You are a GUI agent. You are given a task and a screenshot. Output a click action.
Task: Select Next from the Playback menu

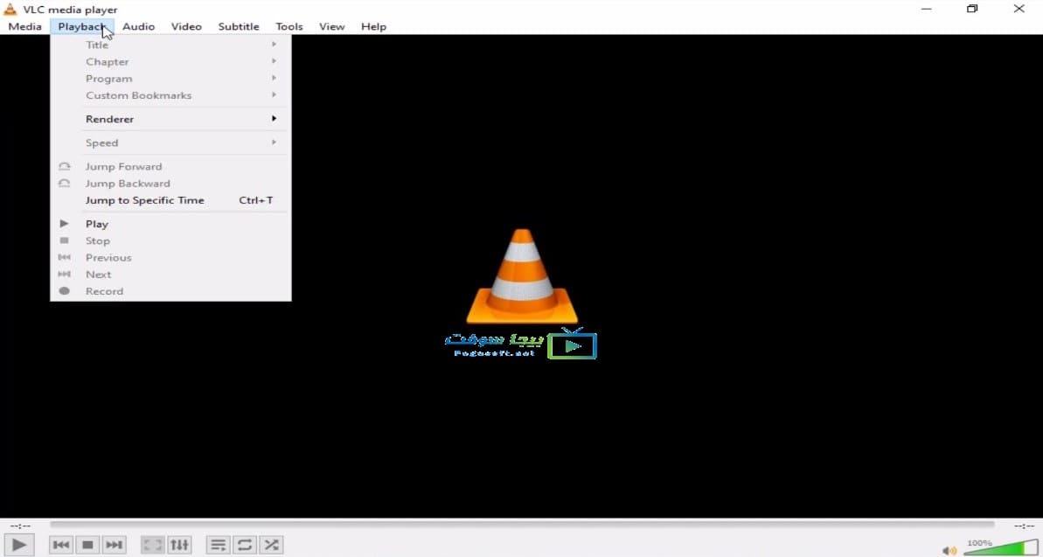[170, 275]
